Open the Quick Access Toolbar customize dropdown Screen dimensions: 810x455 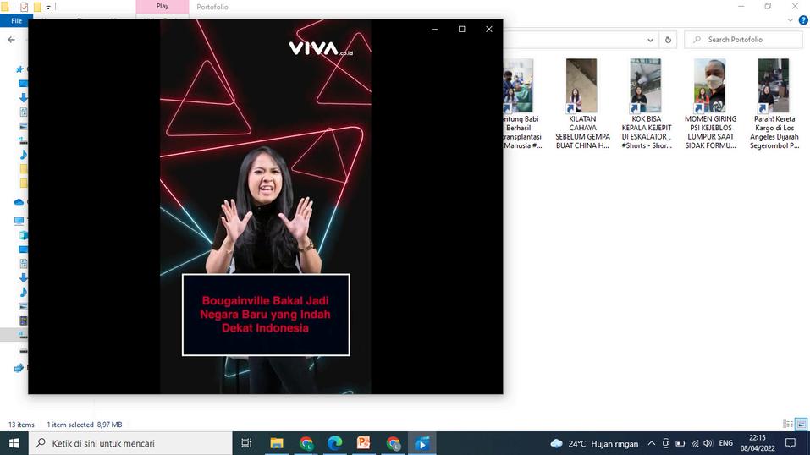tap(48, 8)
